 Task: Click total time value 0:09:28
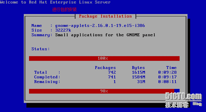tap(167, 72)
